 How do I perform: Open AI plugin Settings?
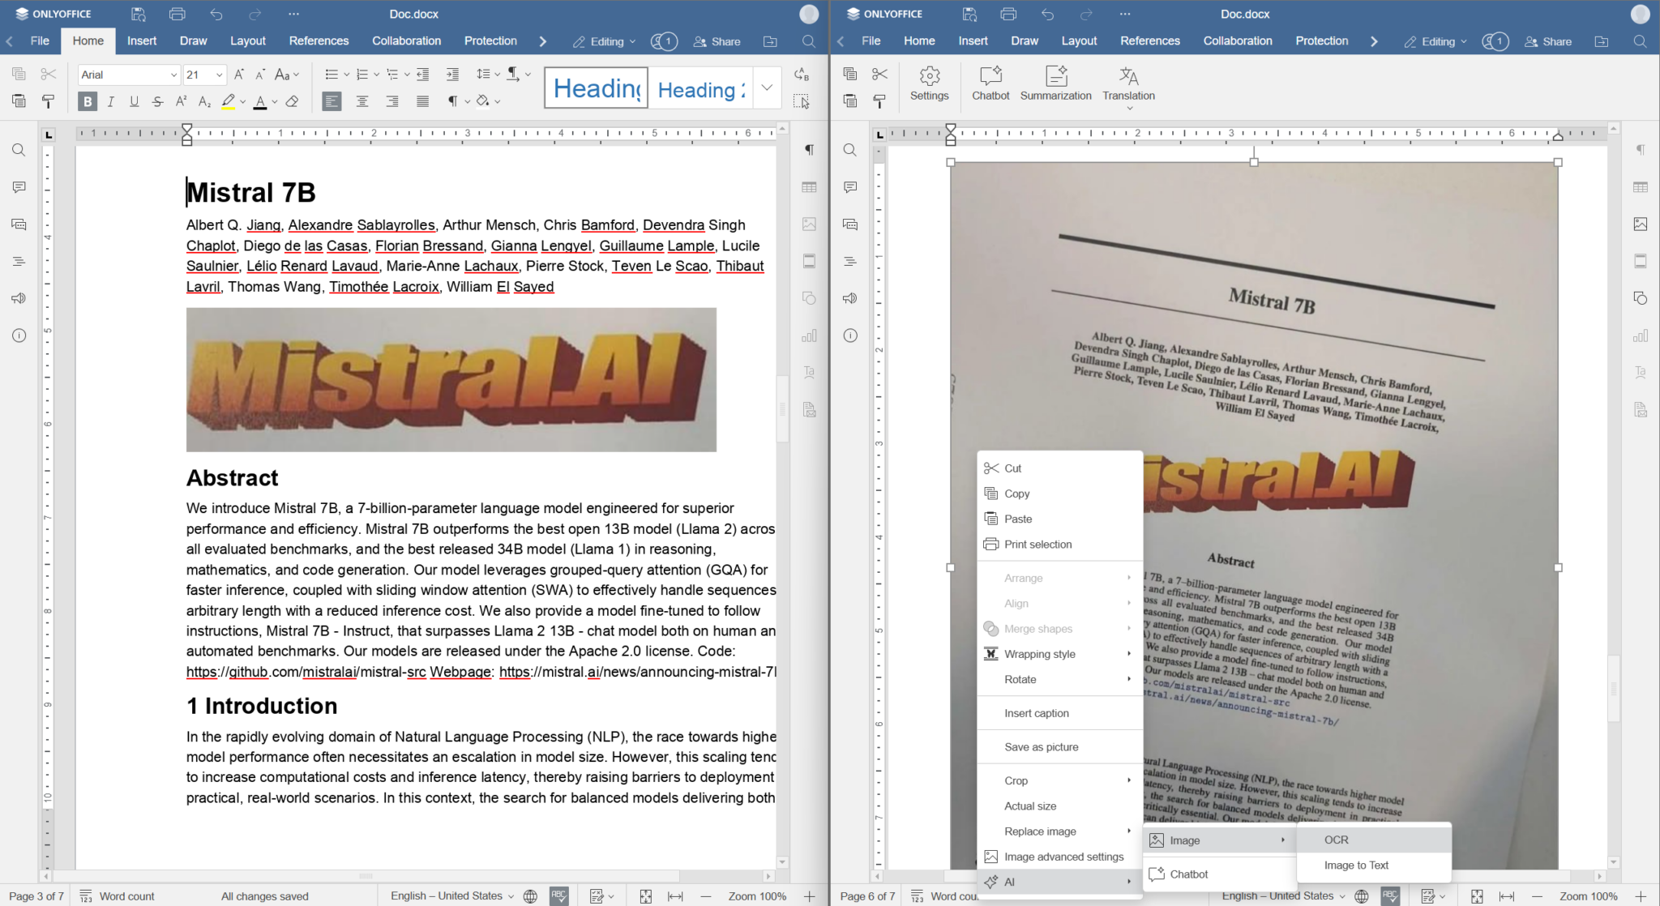point(929,84)
